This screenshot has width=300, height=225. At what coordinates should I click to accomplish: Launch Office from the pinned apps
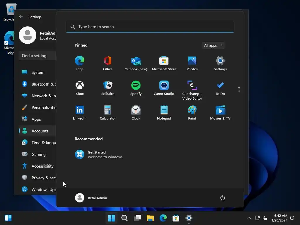click(x=108, y=64)
